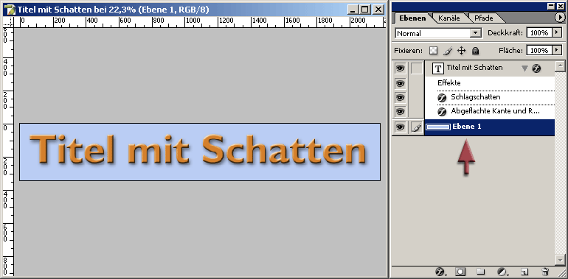Create a new layer set with the folder icon
This screenshot has width=568, height=279.
481,272
